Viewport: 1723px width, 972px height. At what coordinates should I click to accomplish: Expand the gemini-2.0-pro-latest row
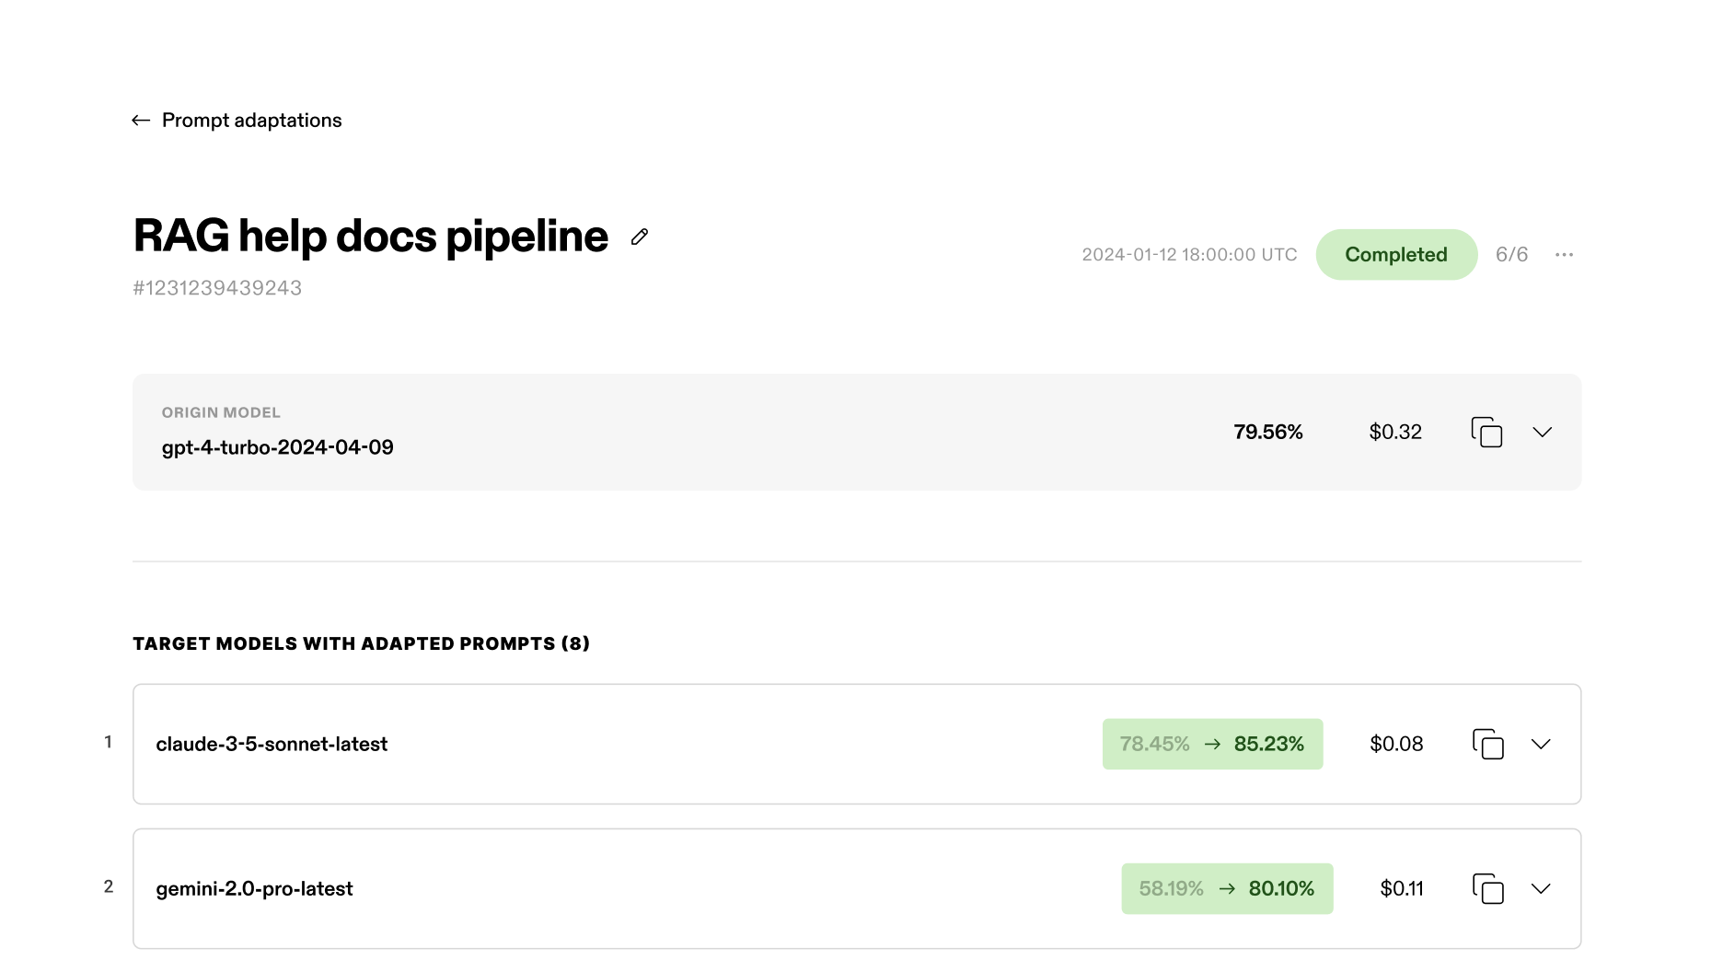click(1541, 888)
